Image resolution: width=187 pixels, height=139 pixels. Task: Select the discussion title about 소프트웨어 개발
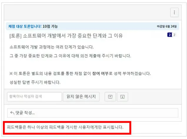pyautogui.click(x=66, y=36)
